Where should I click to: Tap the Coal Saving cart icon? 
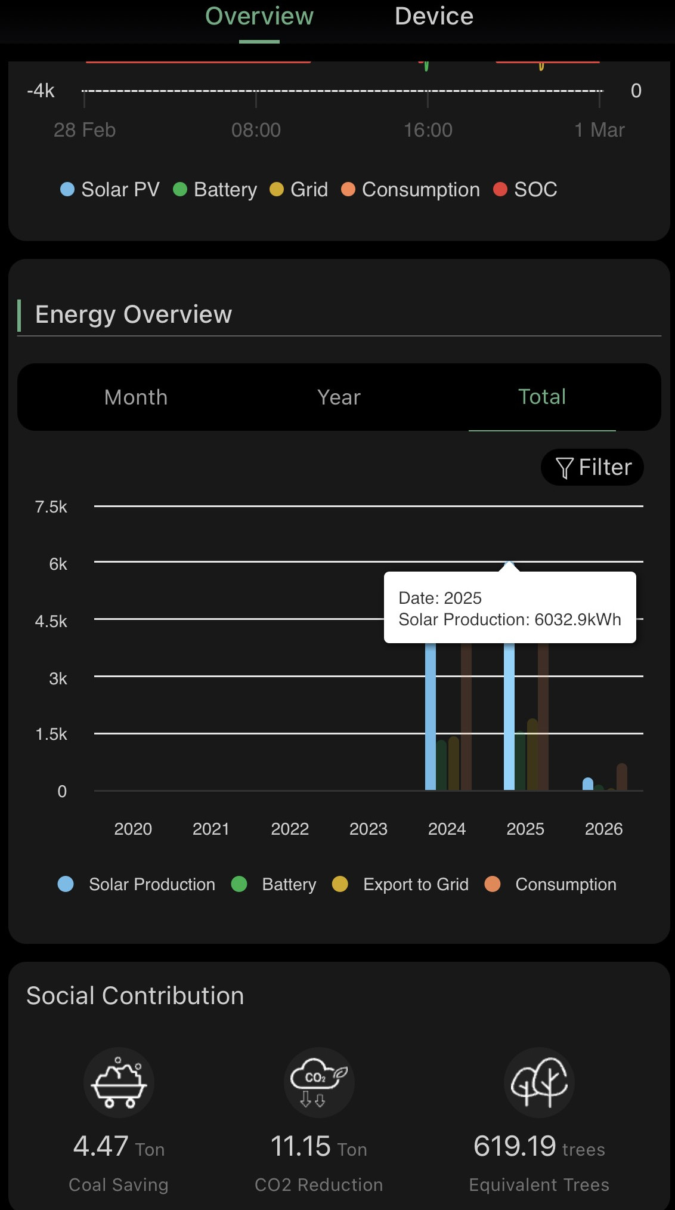tap(119, 1082)
